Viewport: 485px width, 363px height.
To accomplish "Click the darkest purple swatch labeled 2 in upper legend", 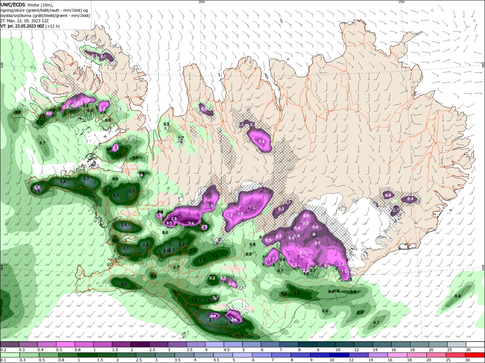I will 139,344.
